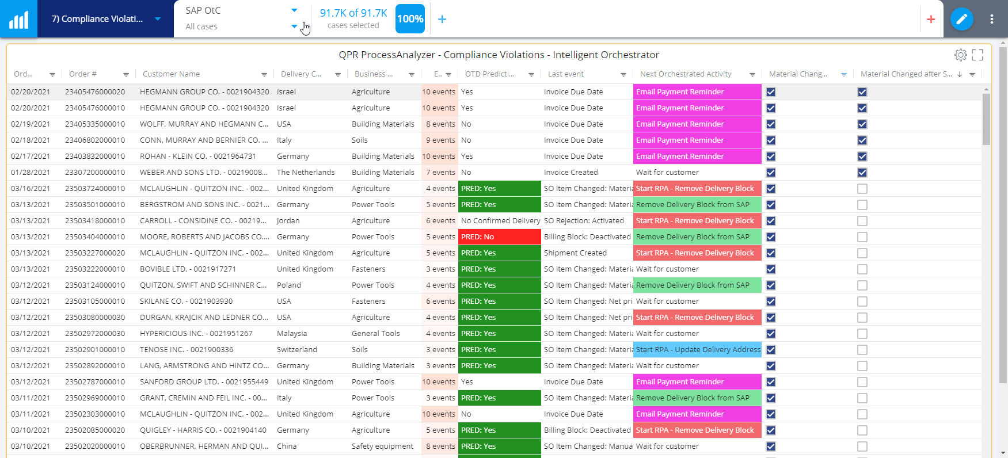This screenshot has width=1008, height=458.
Task: Click Safety equipment business area cell
Action: click(382, 446)
